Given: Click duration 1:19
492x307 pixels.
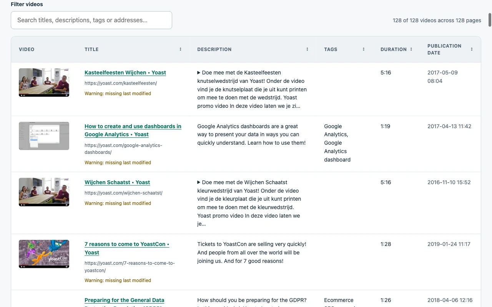Looking at the screenshot, I should 385,126.
